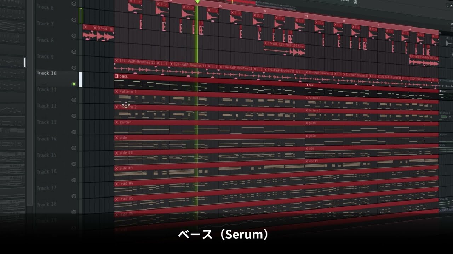Screen dimensions: 453x254
Task: Open clip menu of Track 13 guitar clip at bar 37
Action: pyautogui.click(x=307, y=123)
